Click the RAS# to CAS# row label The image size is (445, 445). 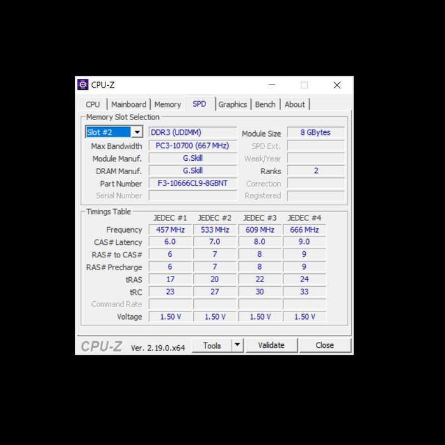[116, 255]
